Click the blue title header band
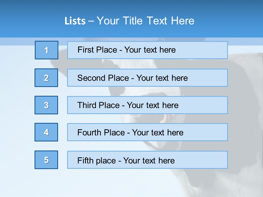Viewport: 263px width, 197px height. point(131,19)
